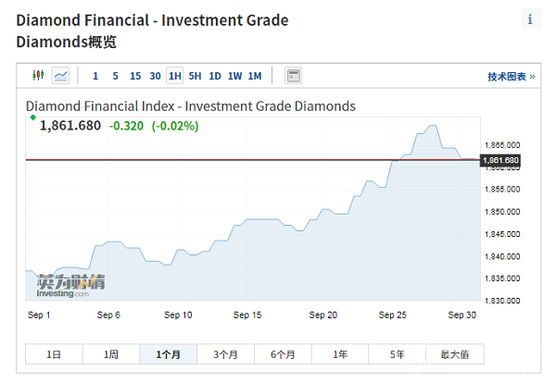Set interval to 5 minutes
556x383 pixels.
point(115,76)
